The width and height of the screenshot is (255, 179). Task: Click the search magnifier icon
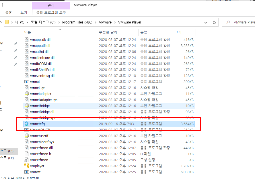(228, 22)
